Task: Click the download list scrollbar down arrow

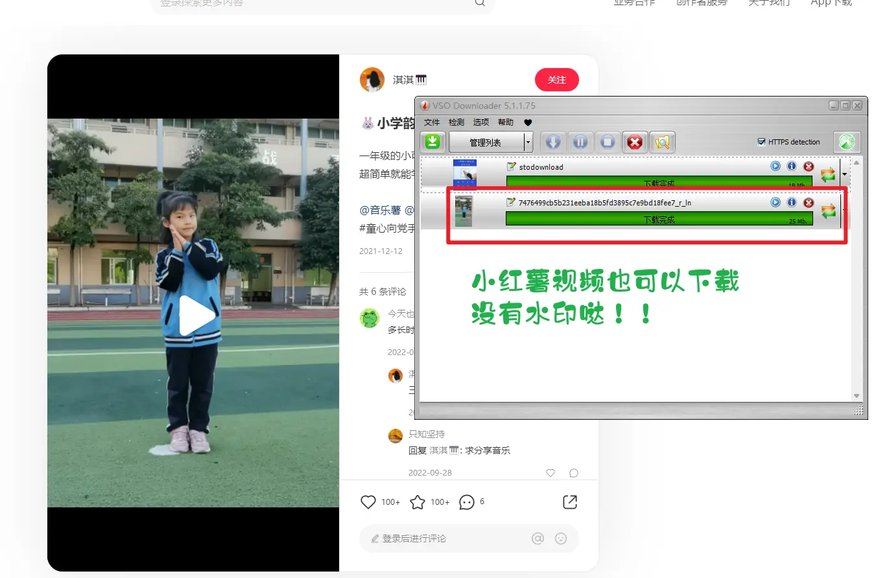Action: pyautogui.click(x=857, y=396)
